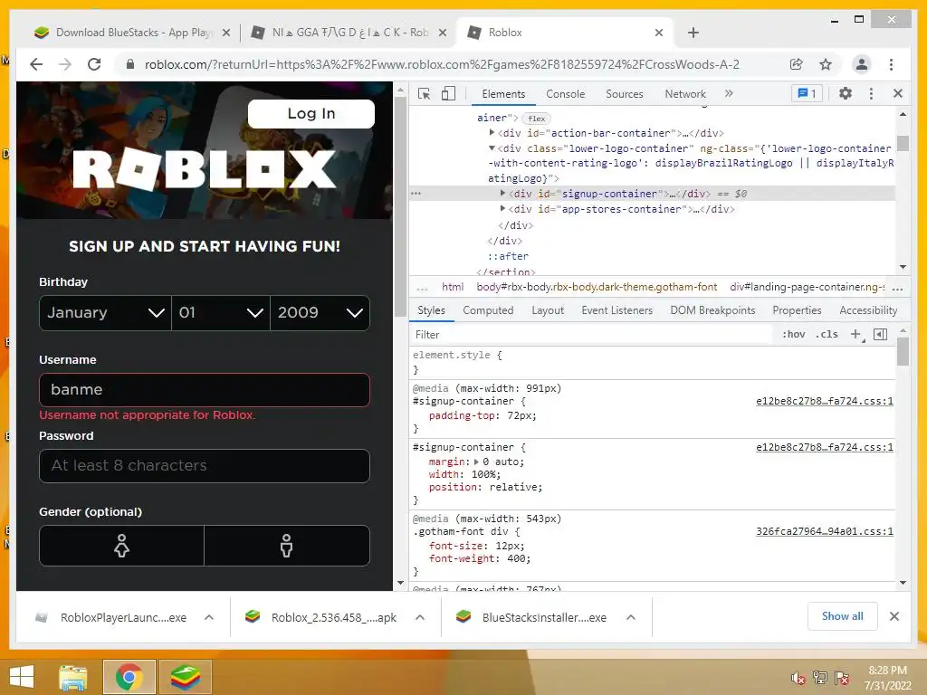Image resolution: width=927 pixels, height=695 pixels.
Task: Toggle the computed styles sidebar icon
Action: (x=880, y=335)
